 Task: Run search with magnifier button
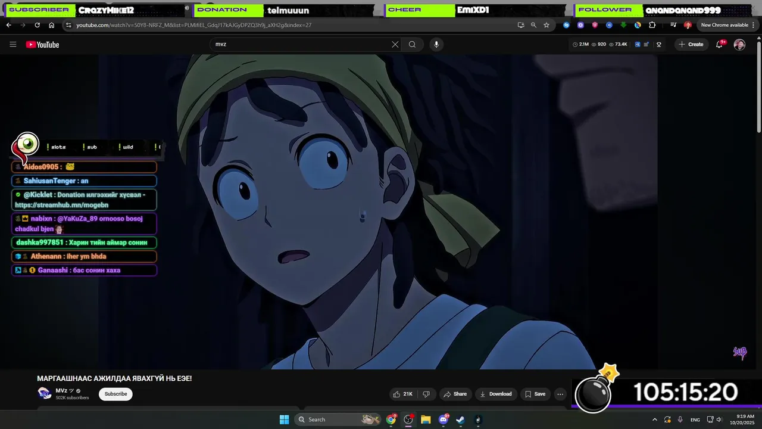[412, 44]
